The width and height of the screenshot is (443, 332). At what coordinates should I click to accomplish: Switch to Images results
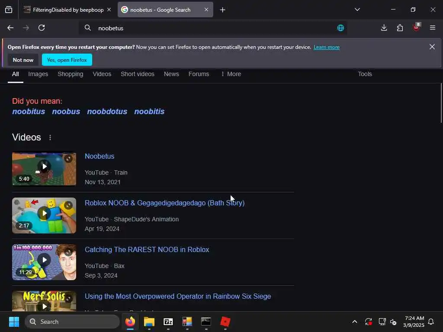pyautogui.click(x=38, y=74)
